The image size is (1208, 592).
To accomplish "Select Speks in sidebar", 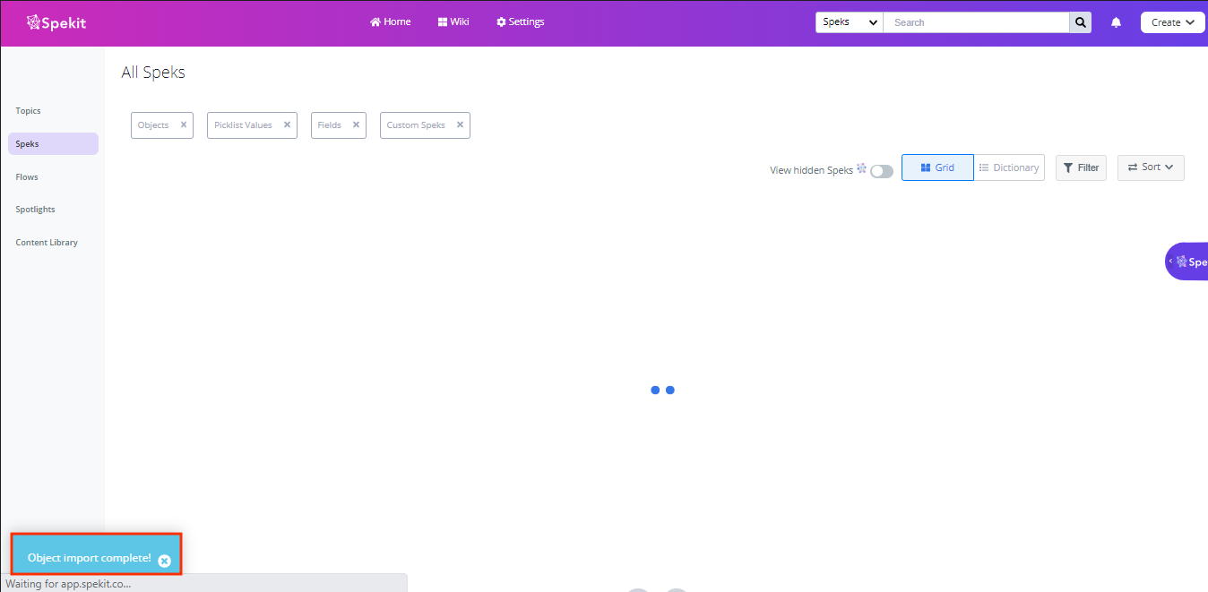I will pos(53,143).
